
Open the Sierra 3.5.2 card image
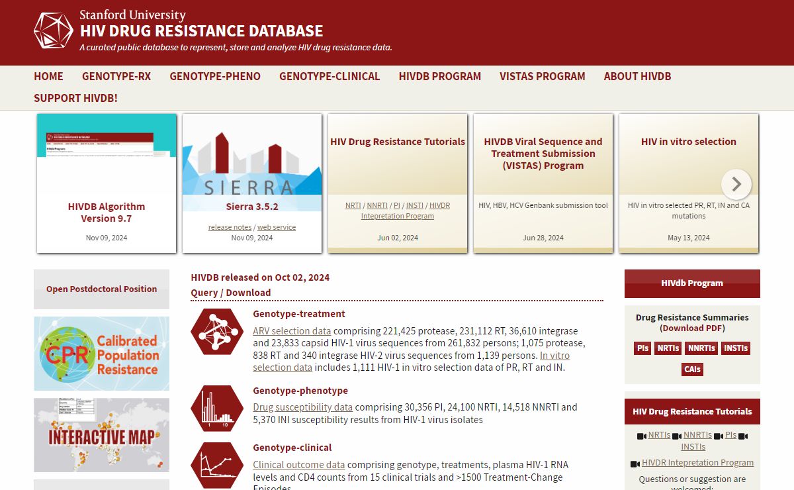coord(252,154)
